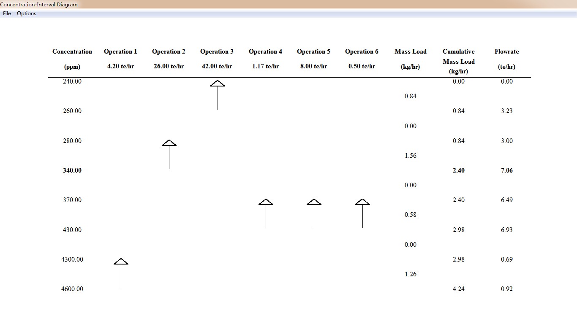Select the Operation 4 arrow in the diagram
577x324 pixels.
pos(266,213)
